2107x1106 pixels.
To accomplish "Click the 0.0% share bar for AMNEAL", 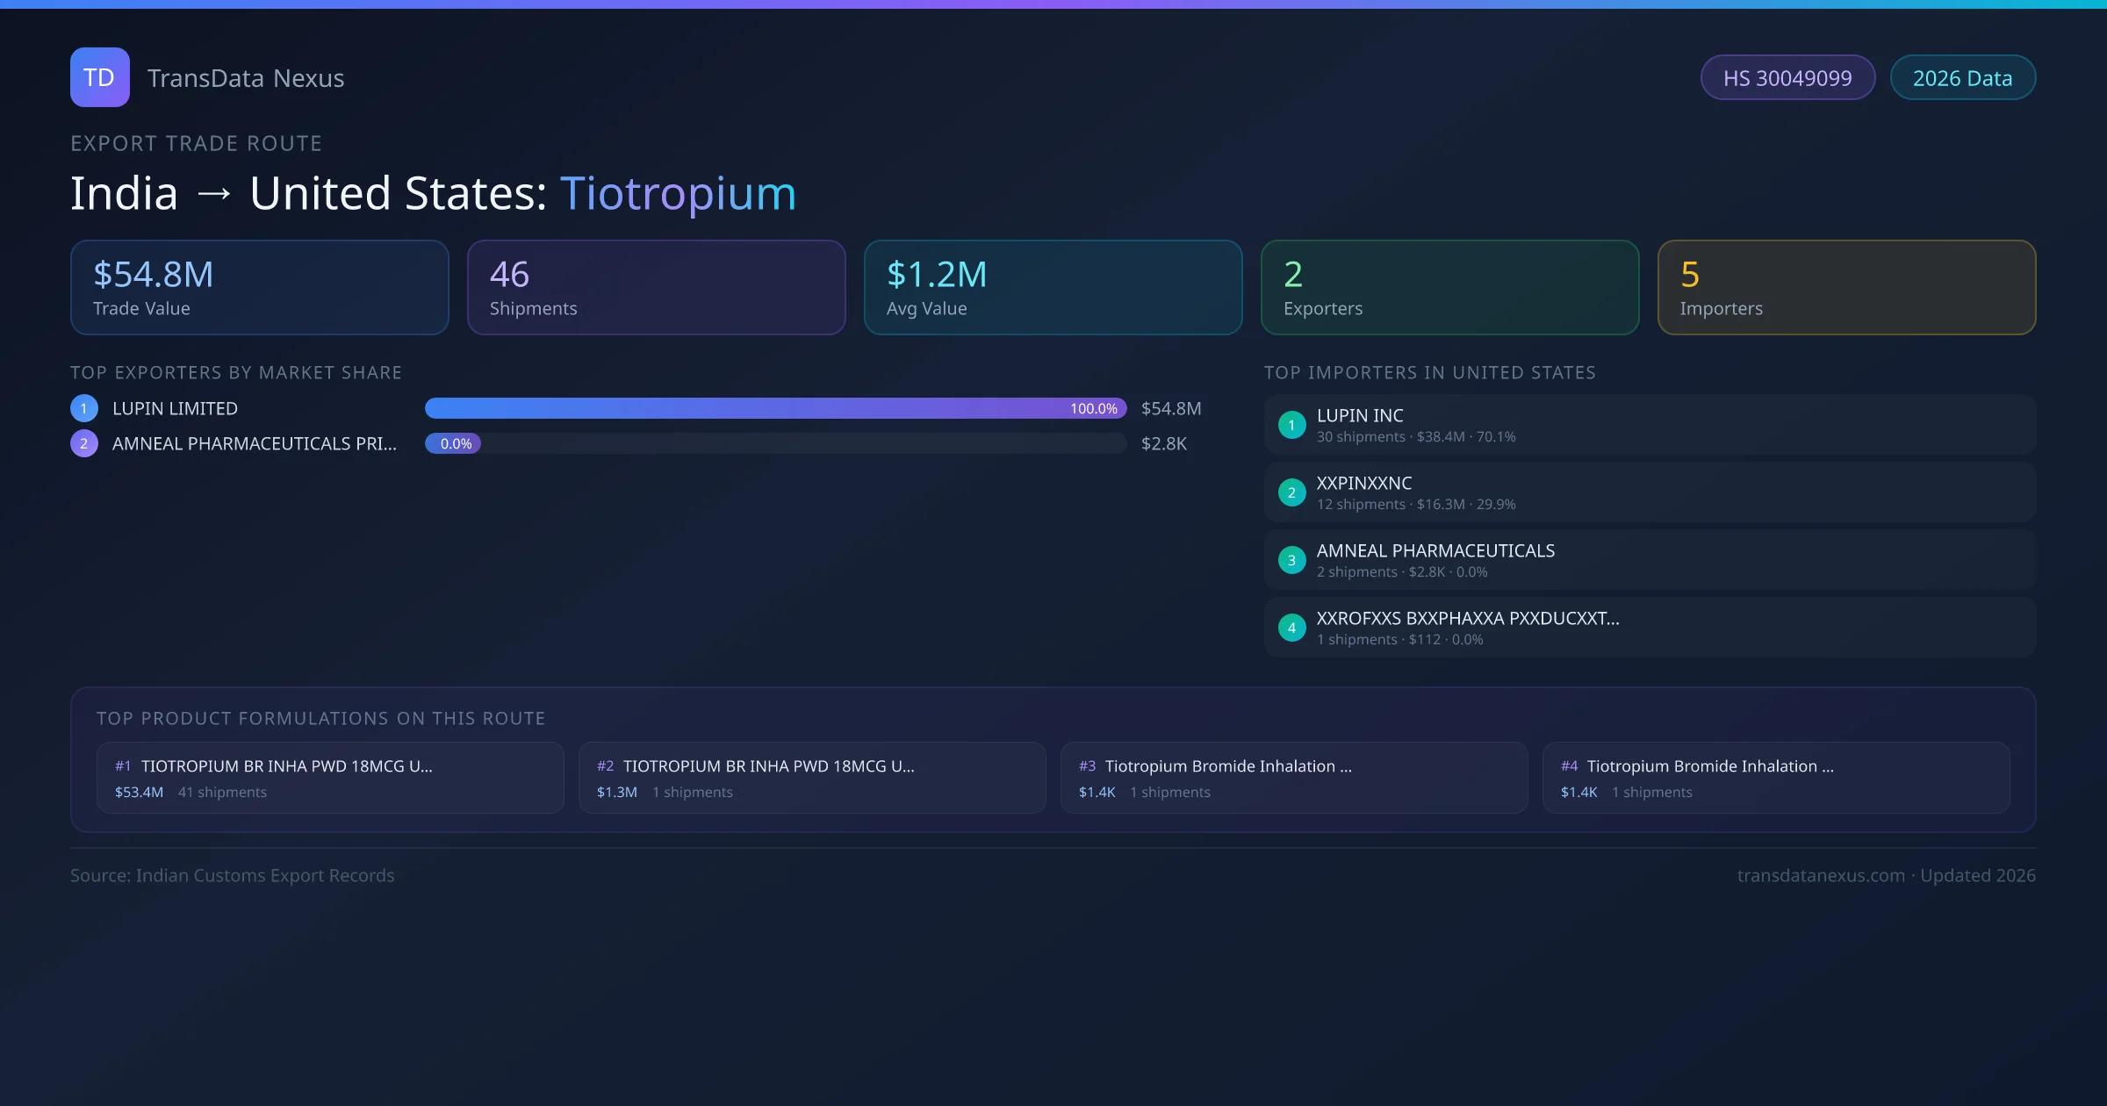I will point(453,443).
